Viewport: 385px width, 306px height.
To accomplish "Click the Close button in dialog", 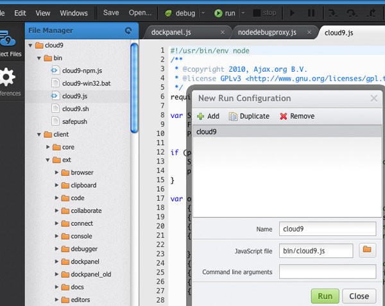I will [359, 296].
